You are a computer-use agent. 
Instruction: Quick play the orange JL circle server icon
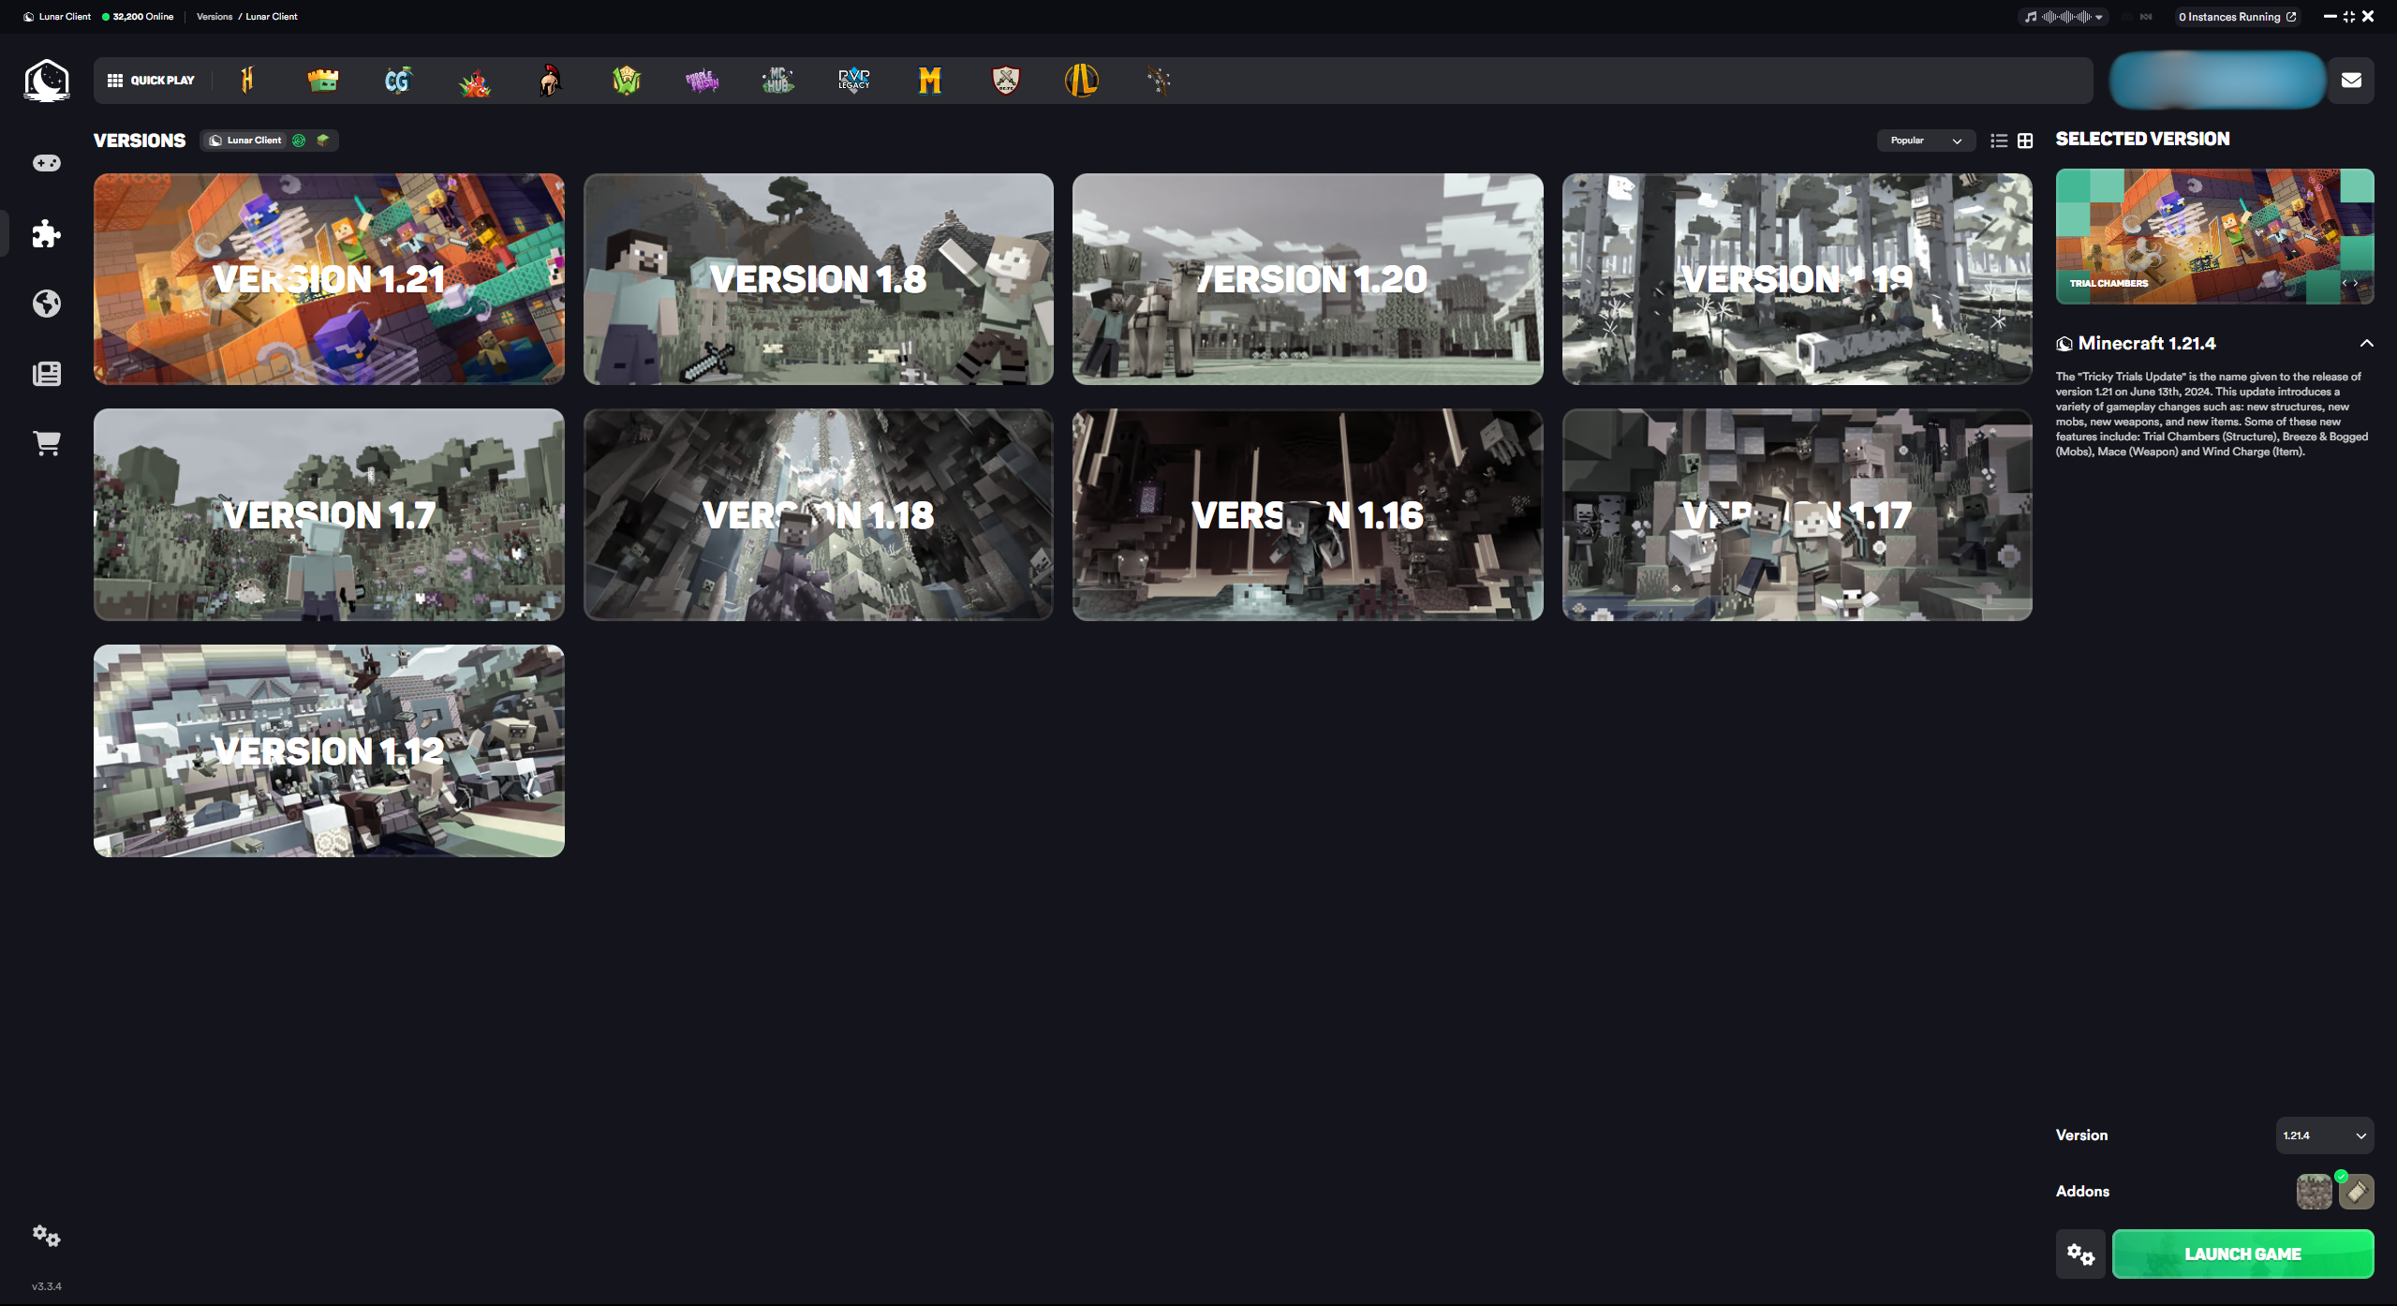click(1082, 81)
